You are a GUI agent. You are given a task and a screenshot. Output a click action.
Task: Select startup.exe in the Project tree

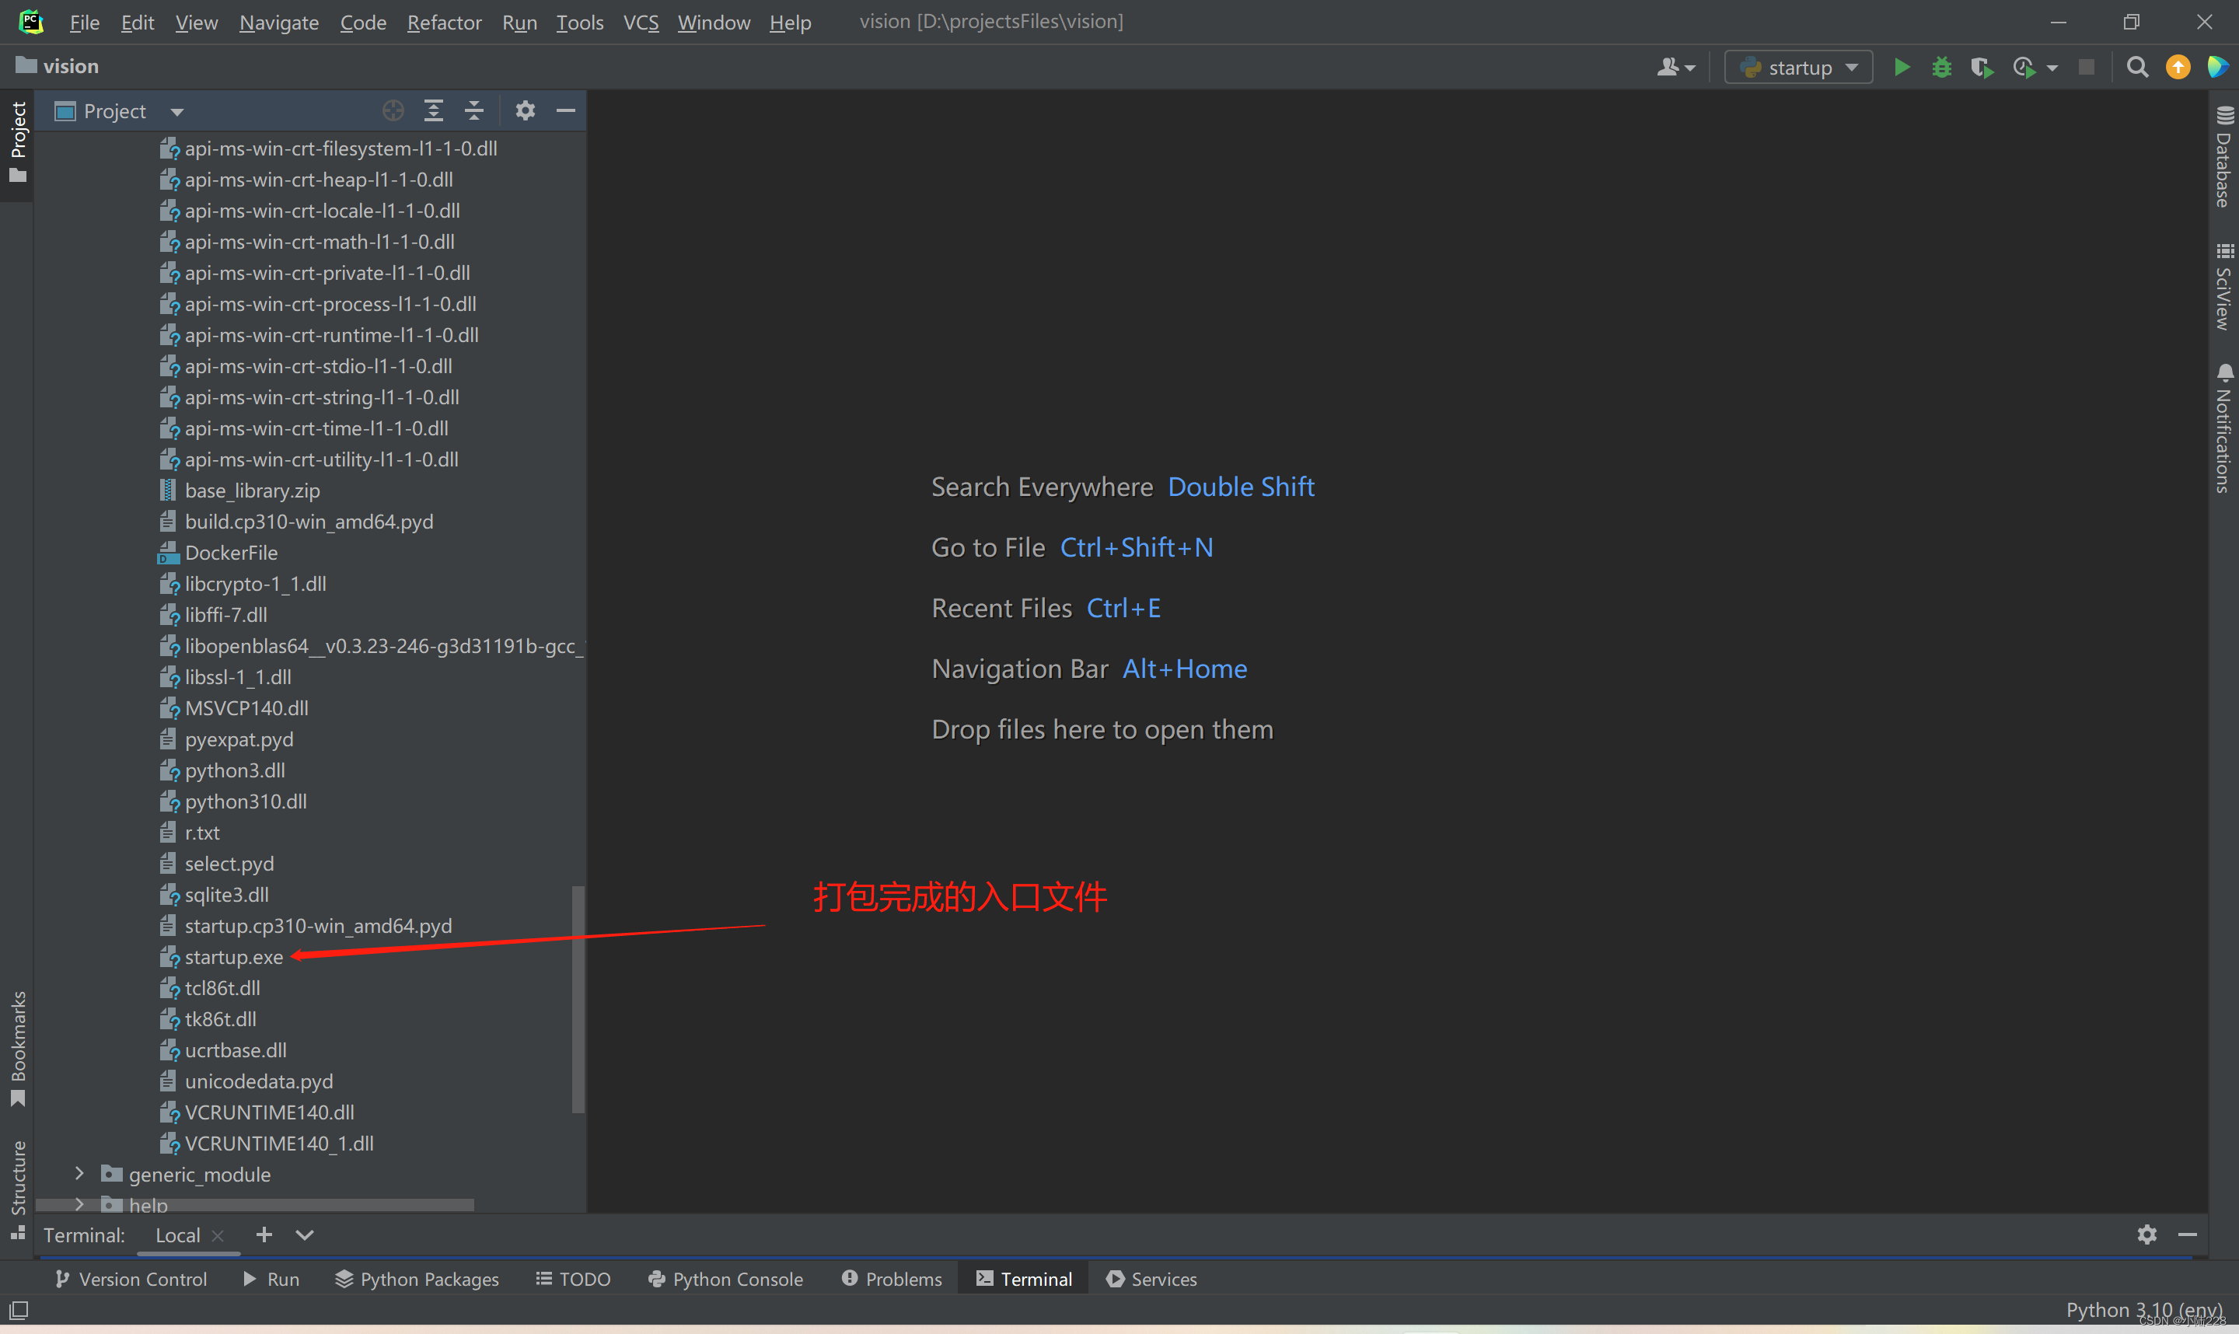(232, 956)
